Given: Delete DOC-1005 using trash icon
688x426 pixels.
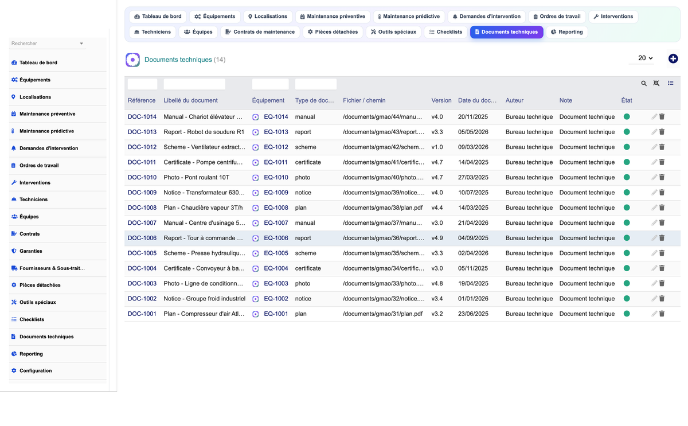Looking at the screenshot, I should [662, 253].
